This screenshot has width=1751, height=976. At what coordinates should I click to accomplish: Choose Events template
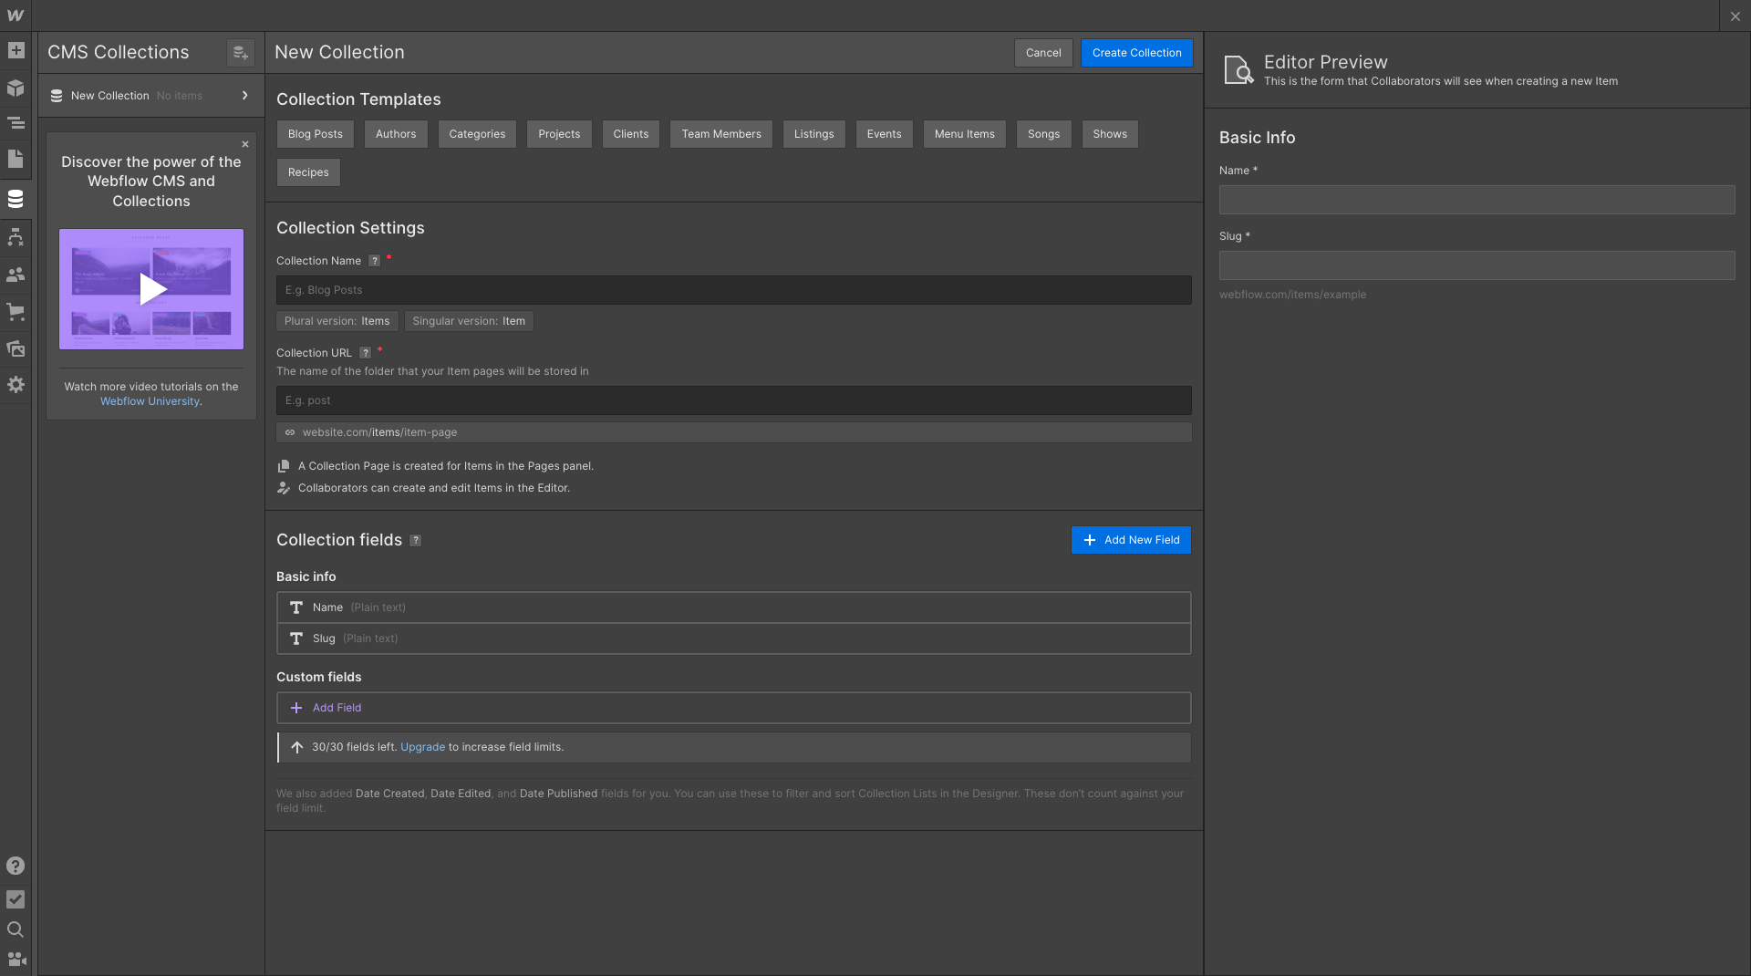(x=885, y=134)
